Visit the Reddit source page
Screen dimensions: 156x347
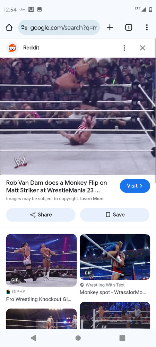click(x=135, y=186)
